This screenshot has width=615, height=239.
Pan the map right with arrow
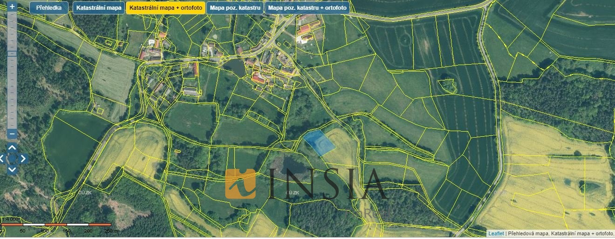click(x=22, y=159)
